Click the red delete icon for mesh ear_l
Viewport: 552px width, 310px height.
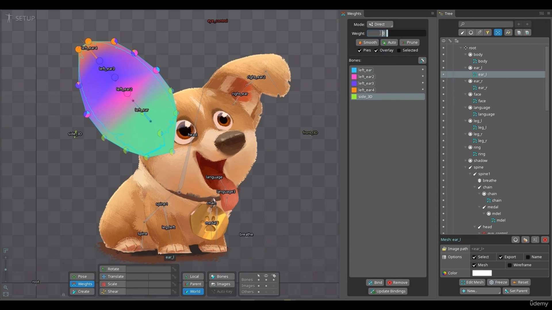[x=545, y=240]
